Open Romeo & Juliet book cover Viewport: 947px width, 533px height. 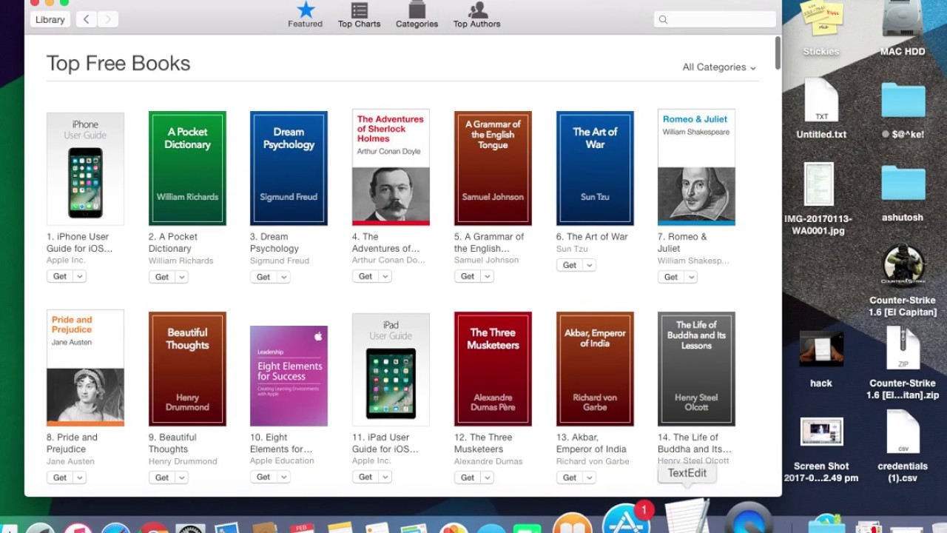(696, 168)
